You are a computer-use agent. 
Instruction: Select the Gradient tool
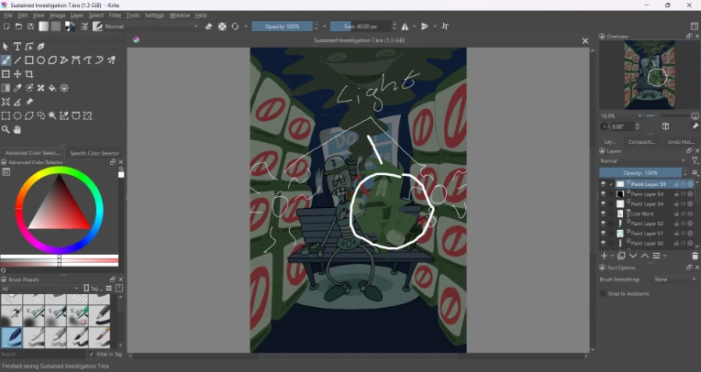point(6,88)
